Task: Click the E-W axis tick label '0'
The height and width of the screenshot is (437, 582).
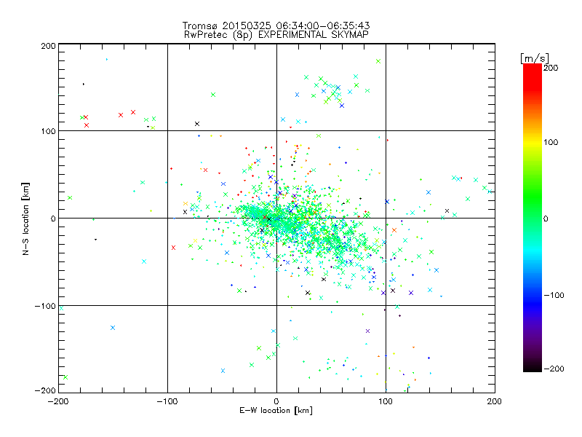Action: point(276,401)
